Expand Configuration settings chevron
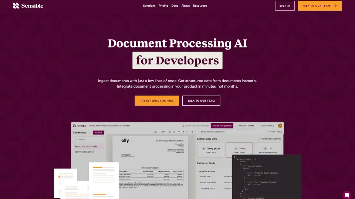 click(259, 139)
